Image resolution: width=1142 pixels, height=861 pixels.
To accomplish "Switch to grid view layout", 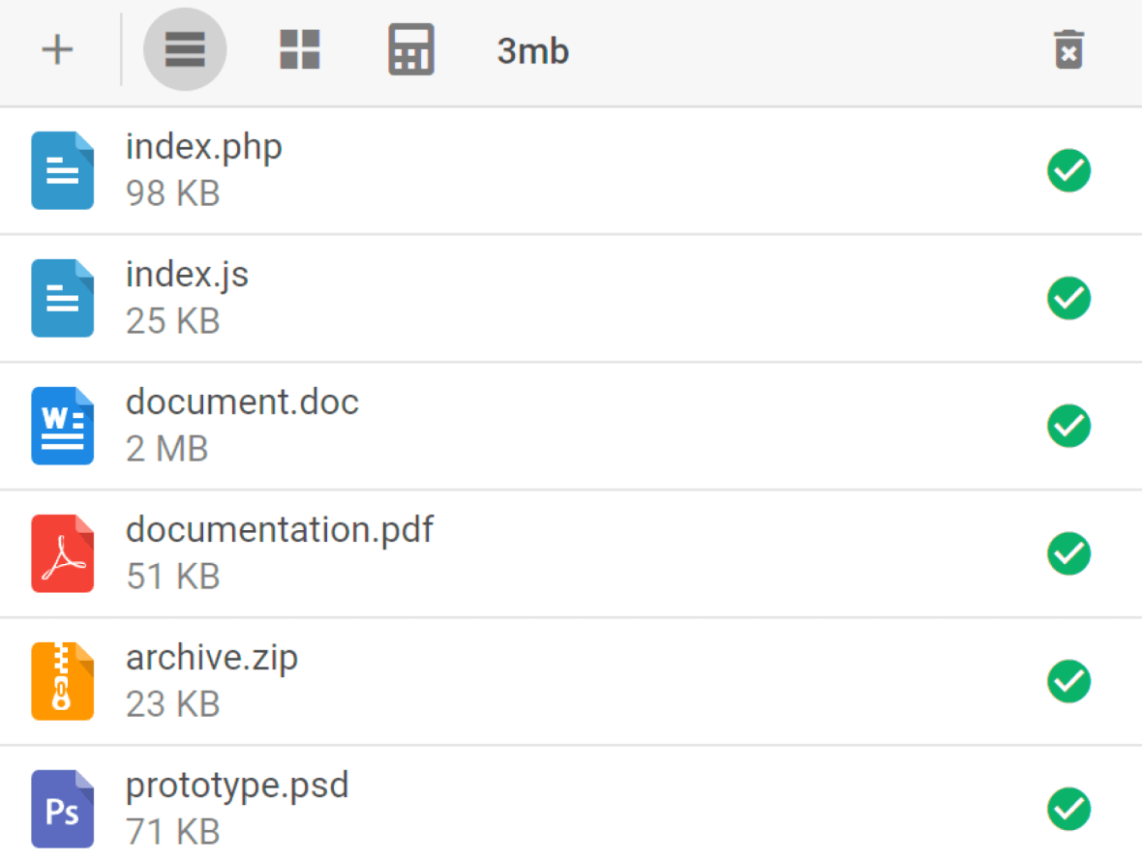I will point(299,49).
